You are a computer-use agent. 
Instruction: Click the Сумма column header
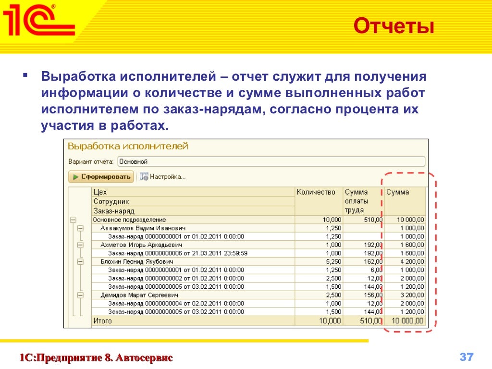pos(405,201)
